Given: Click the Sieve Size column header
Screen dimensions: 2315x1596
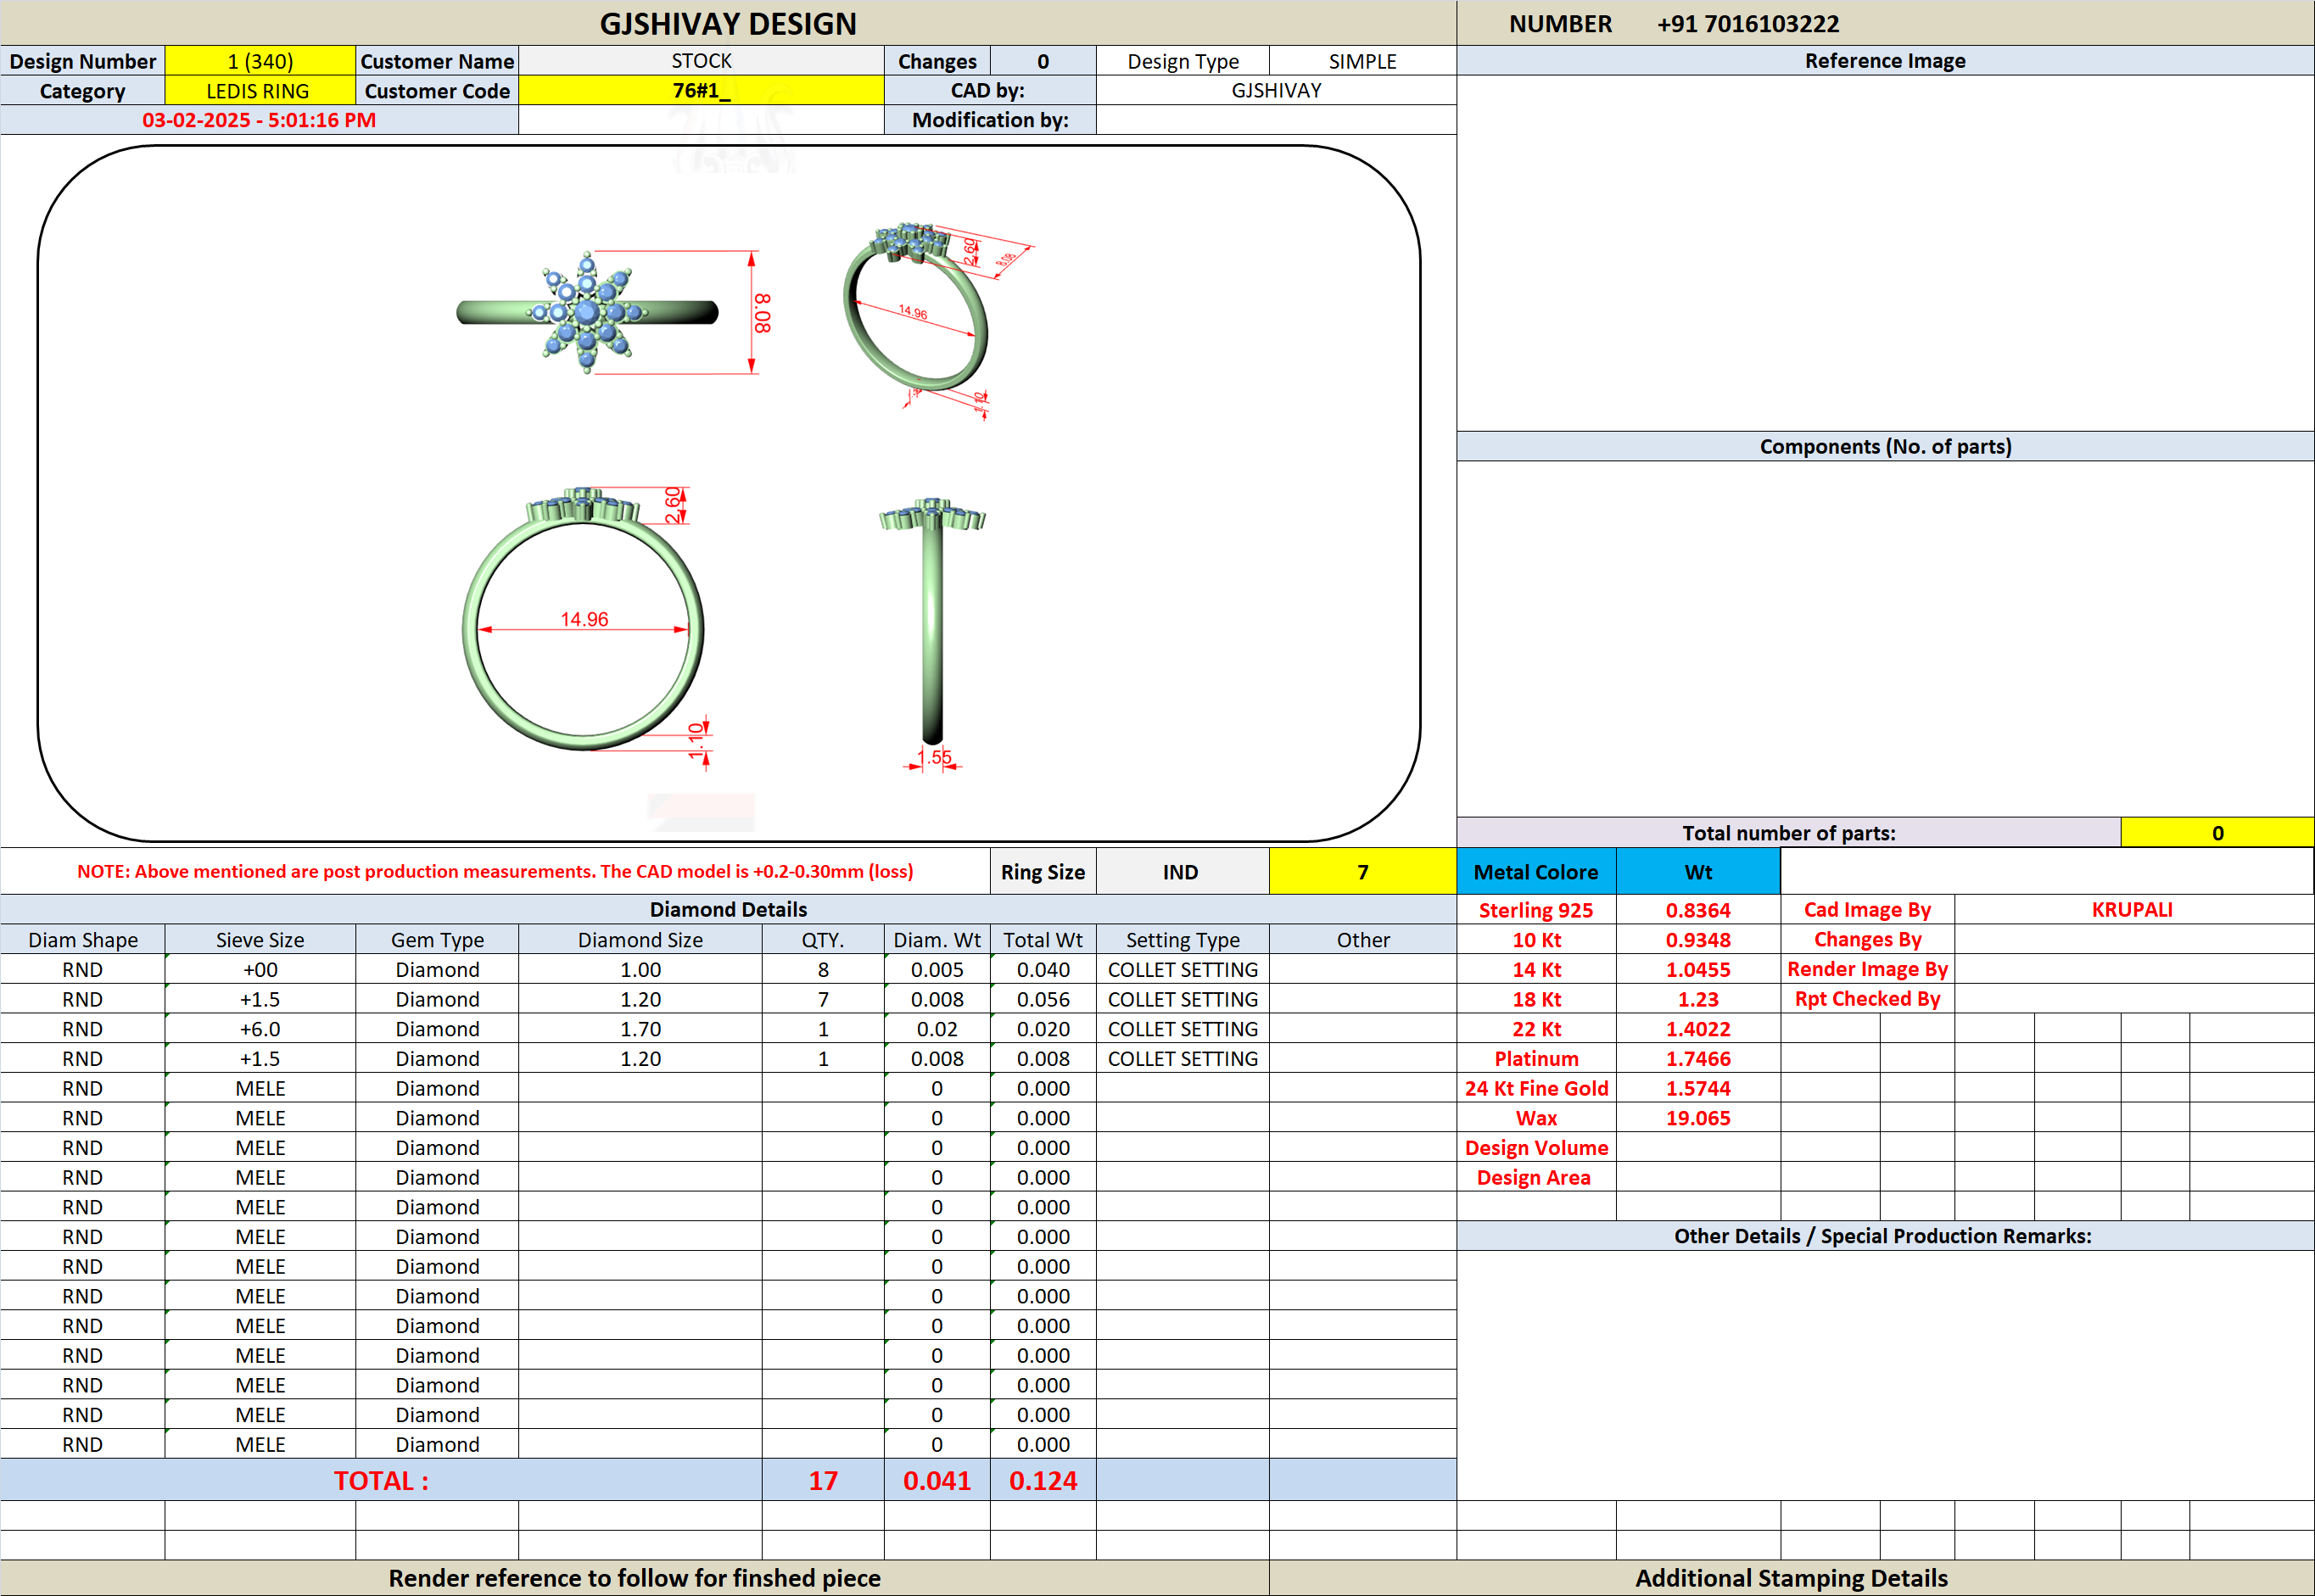Looking at the screenshot, I should [x=260, y=940].
